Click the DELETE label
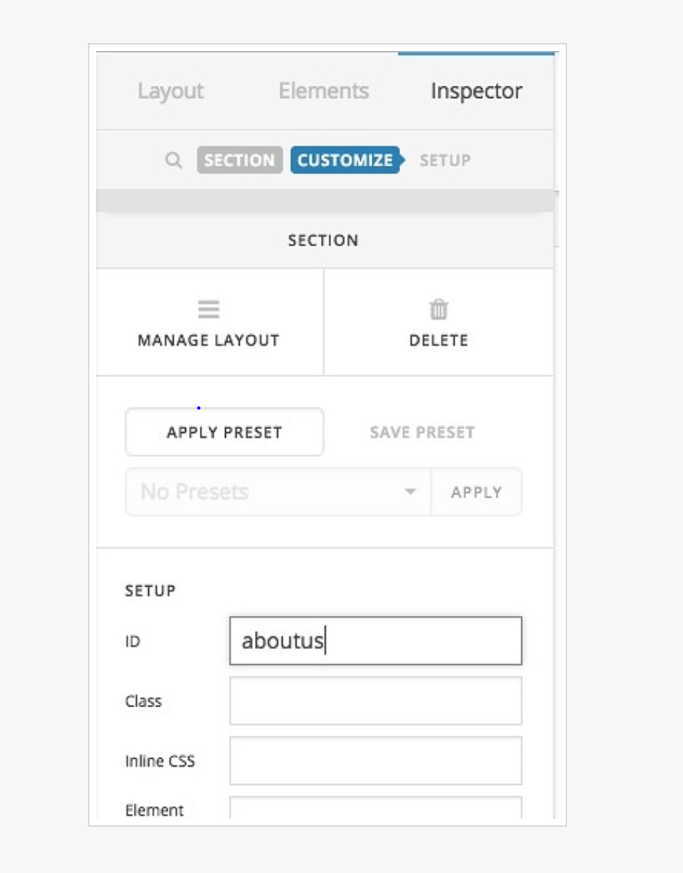This screenshot has width=683, height=873. (x=439, y=340)
